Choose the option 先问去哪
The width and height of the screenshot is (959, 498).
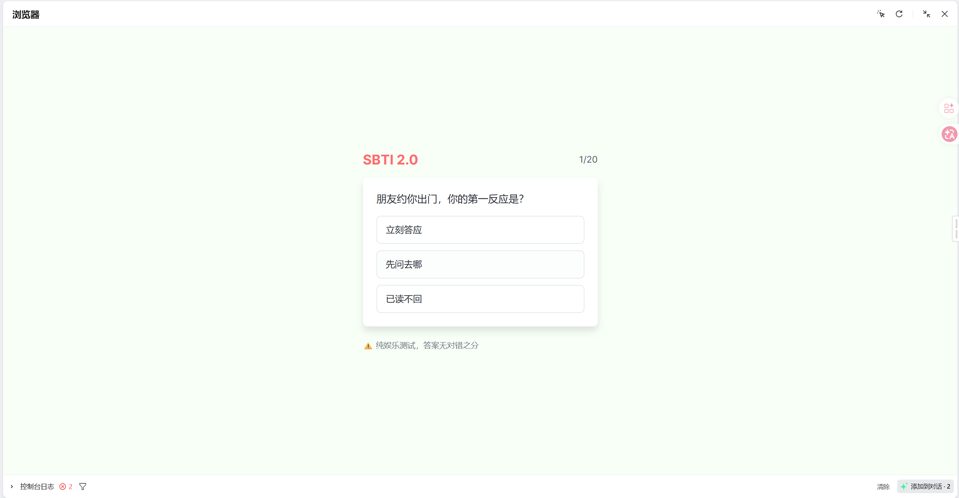click(x=480, y=264)
